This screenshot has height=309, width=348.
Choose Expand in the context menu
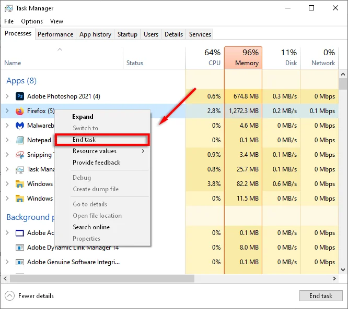(x=102, y=117)
